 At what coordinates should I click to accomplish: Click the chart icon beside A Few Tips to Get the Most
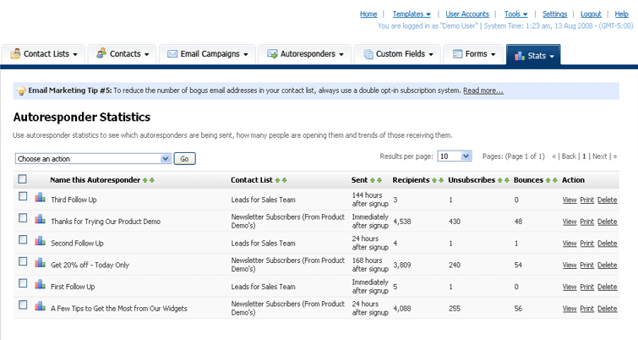[x=40, y=306]
